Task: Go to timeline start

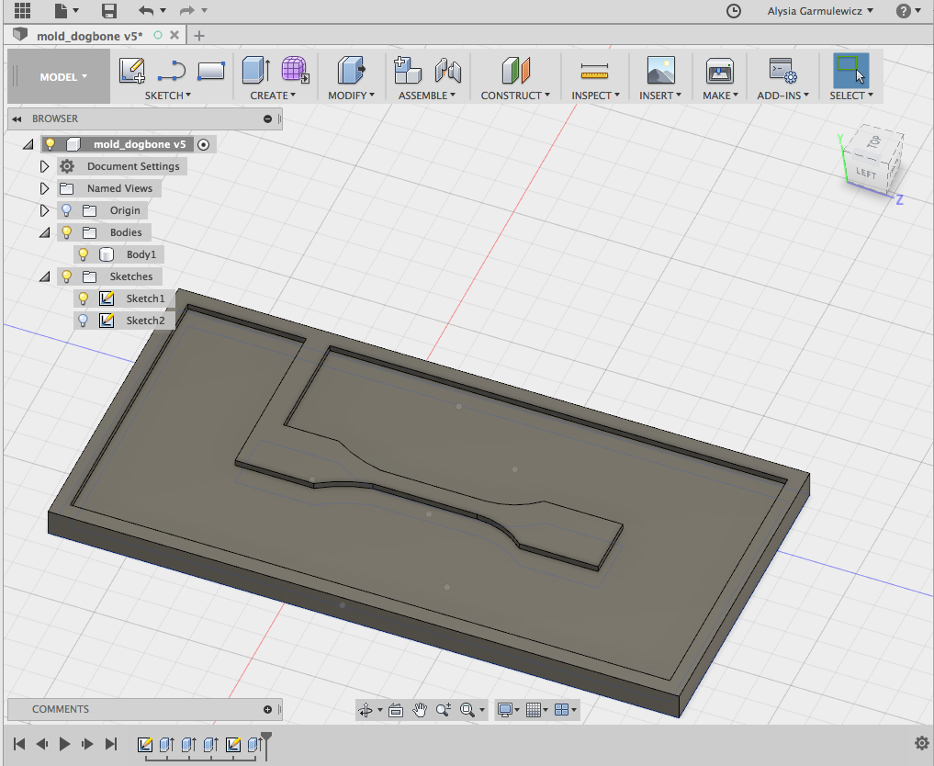Action: click(x=19, y=743)
